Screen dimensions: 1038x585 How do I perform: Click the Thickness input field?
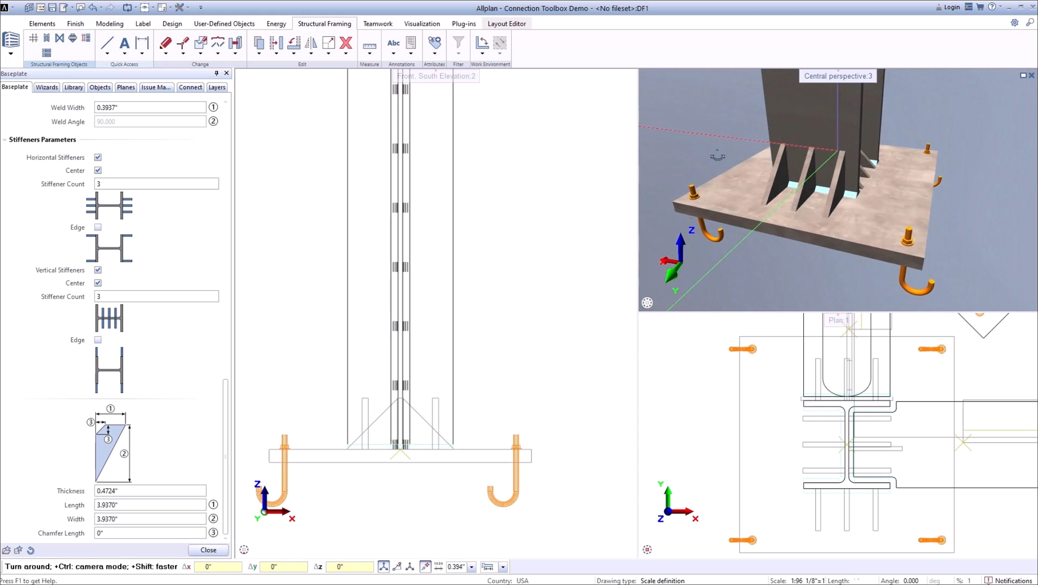(x=150, y=491)
